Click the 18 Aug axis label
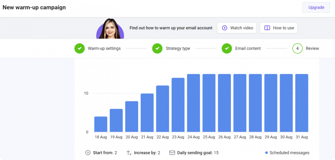 (x=101, y=137)
